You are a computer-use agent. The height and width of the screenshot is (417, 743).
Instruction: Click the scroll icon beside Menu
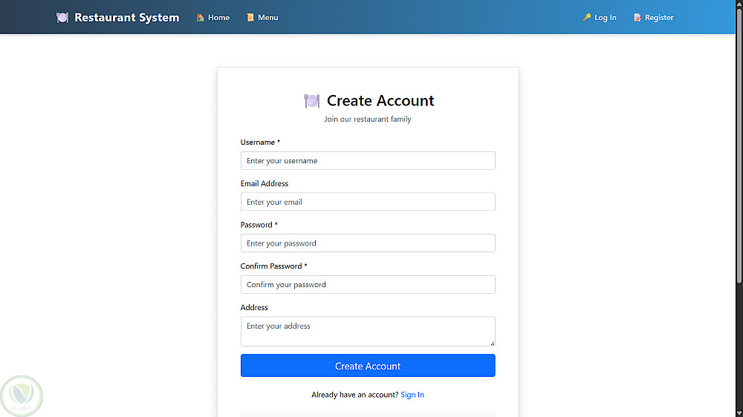(x=250, y=18)
